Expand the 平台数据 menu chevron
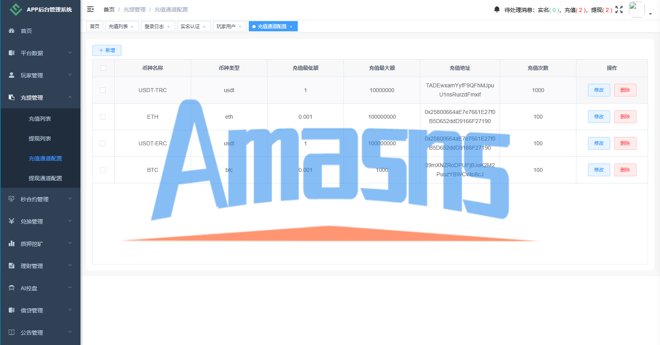Image resolution: width=660 pixels, height=345 pixels. click(x=70, y=52)
